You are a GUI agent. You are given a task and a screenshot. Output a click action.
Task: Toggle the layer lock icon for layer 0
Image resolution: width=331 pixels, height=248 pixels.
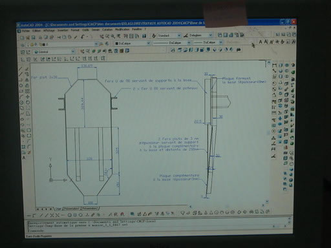tap(40, 45)
